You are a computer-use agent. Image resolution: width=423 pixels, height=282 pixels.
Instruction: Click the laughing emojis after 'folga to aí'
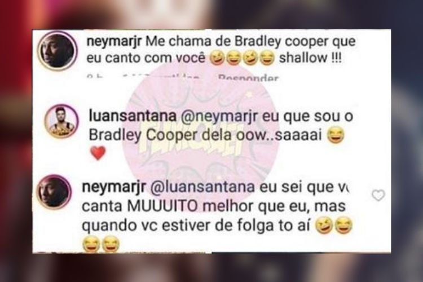click(x=334, y=226)
